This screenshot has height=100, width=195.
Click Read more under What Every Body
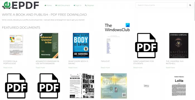pos(73,68)
